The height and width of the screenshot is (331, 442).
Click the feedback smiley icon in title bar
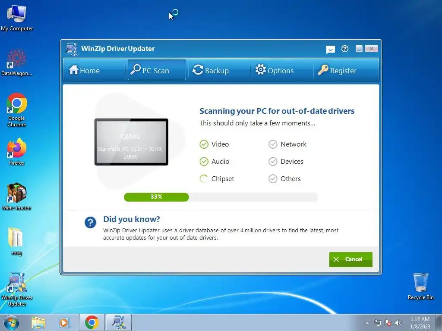pyautogui.click(x=330, y=49)
